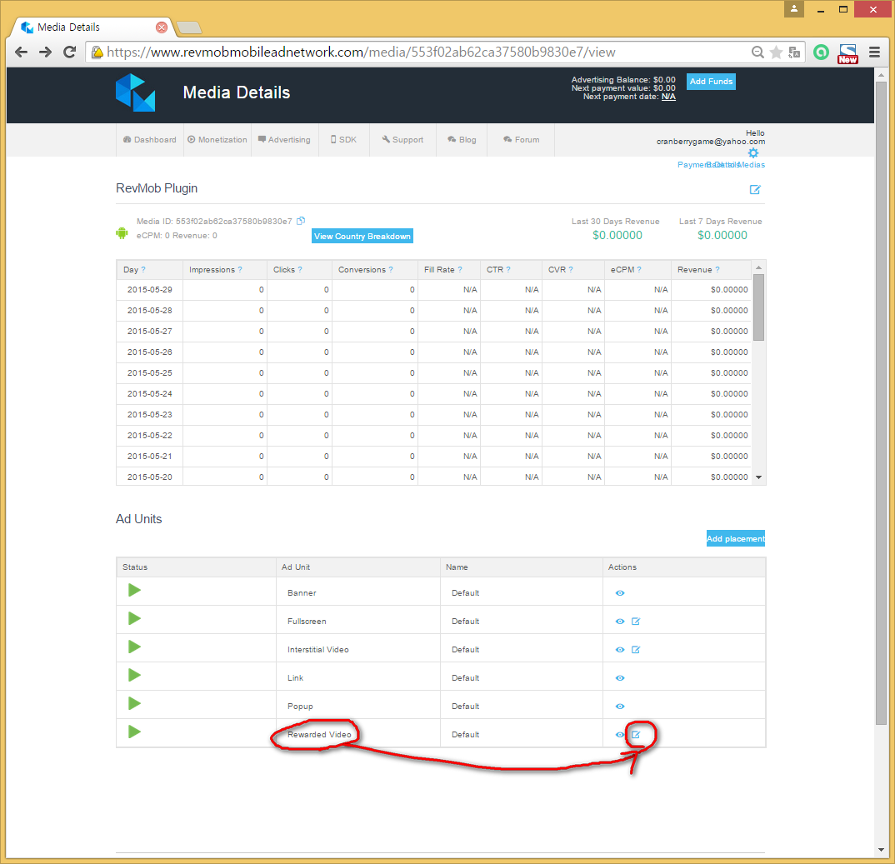
Task: Open the Advertising menu item
Action: click(284, 140)
